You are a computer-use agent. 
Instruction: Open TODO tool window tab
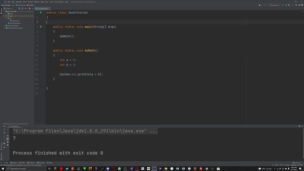[x=22, y=162]
